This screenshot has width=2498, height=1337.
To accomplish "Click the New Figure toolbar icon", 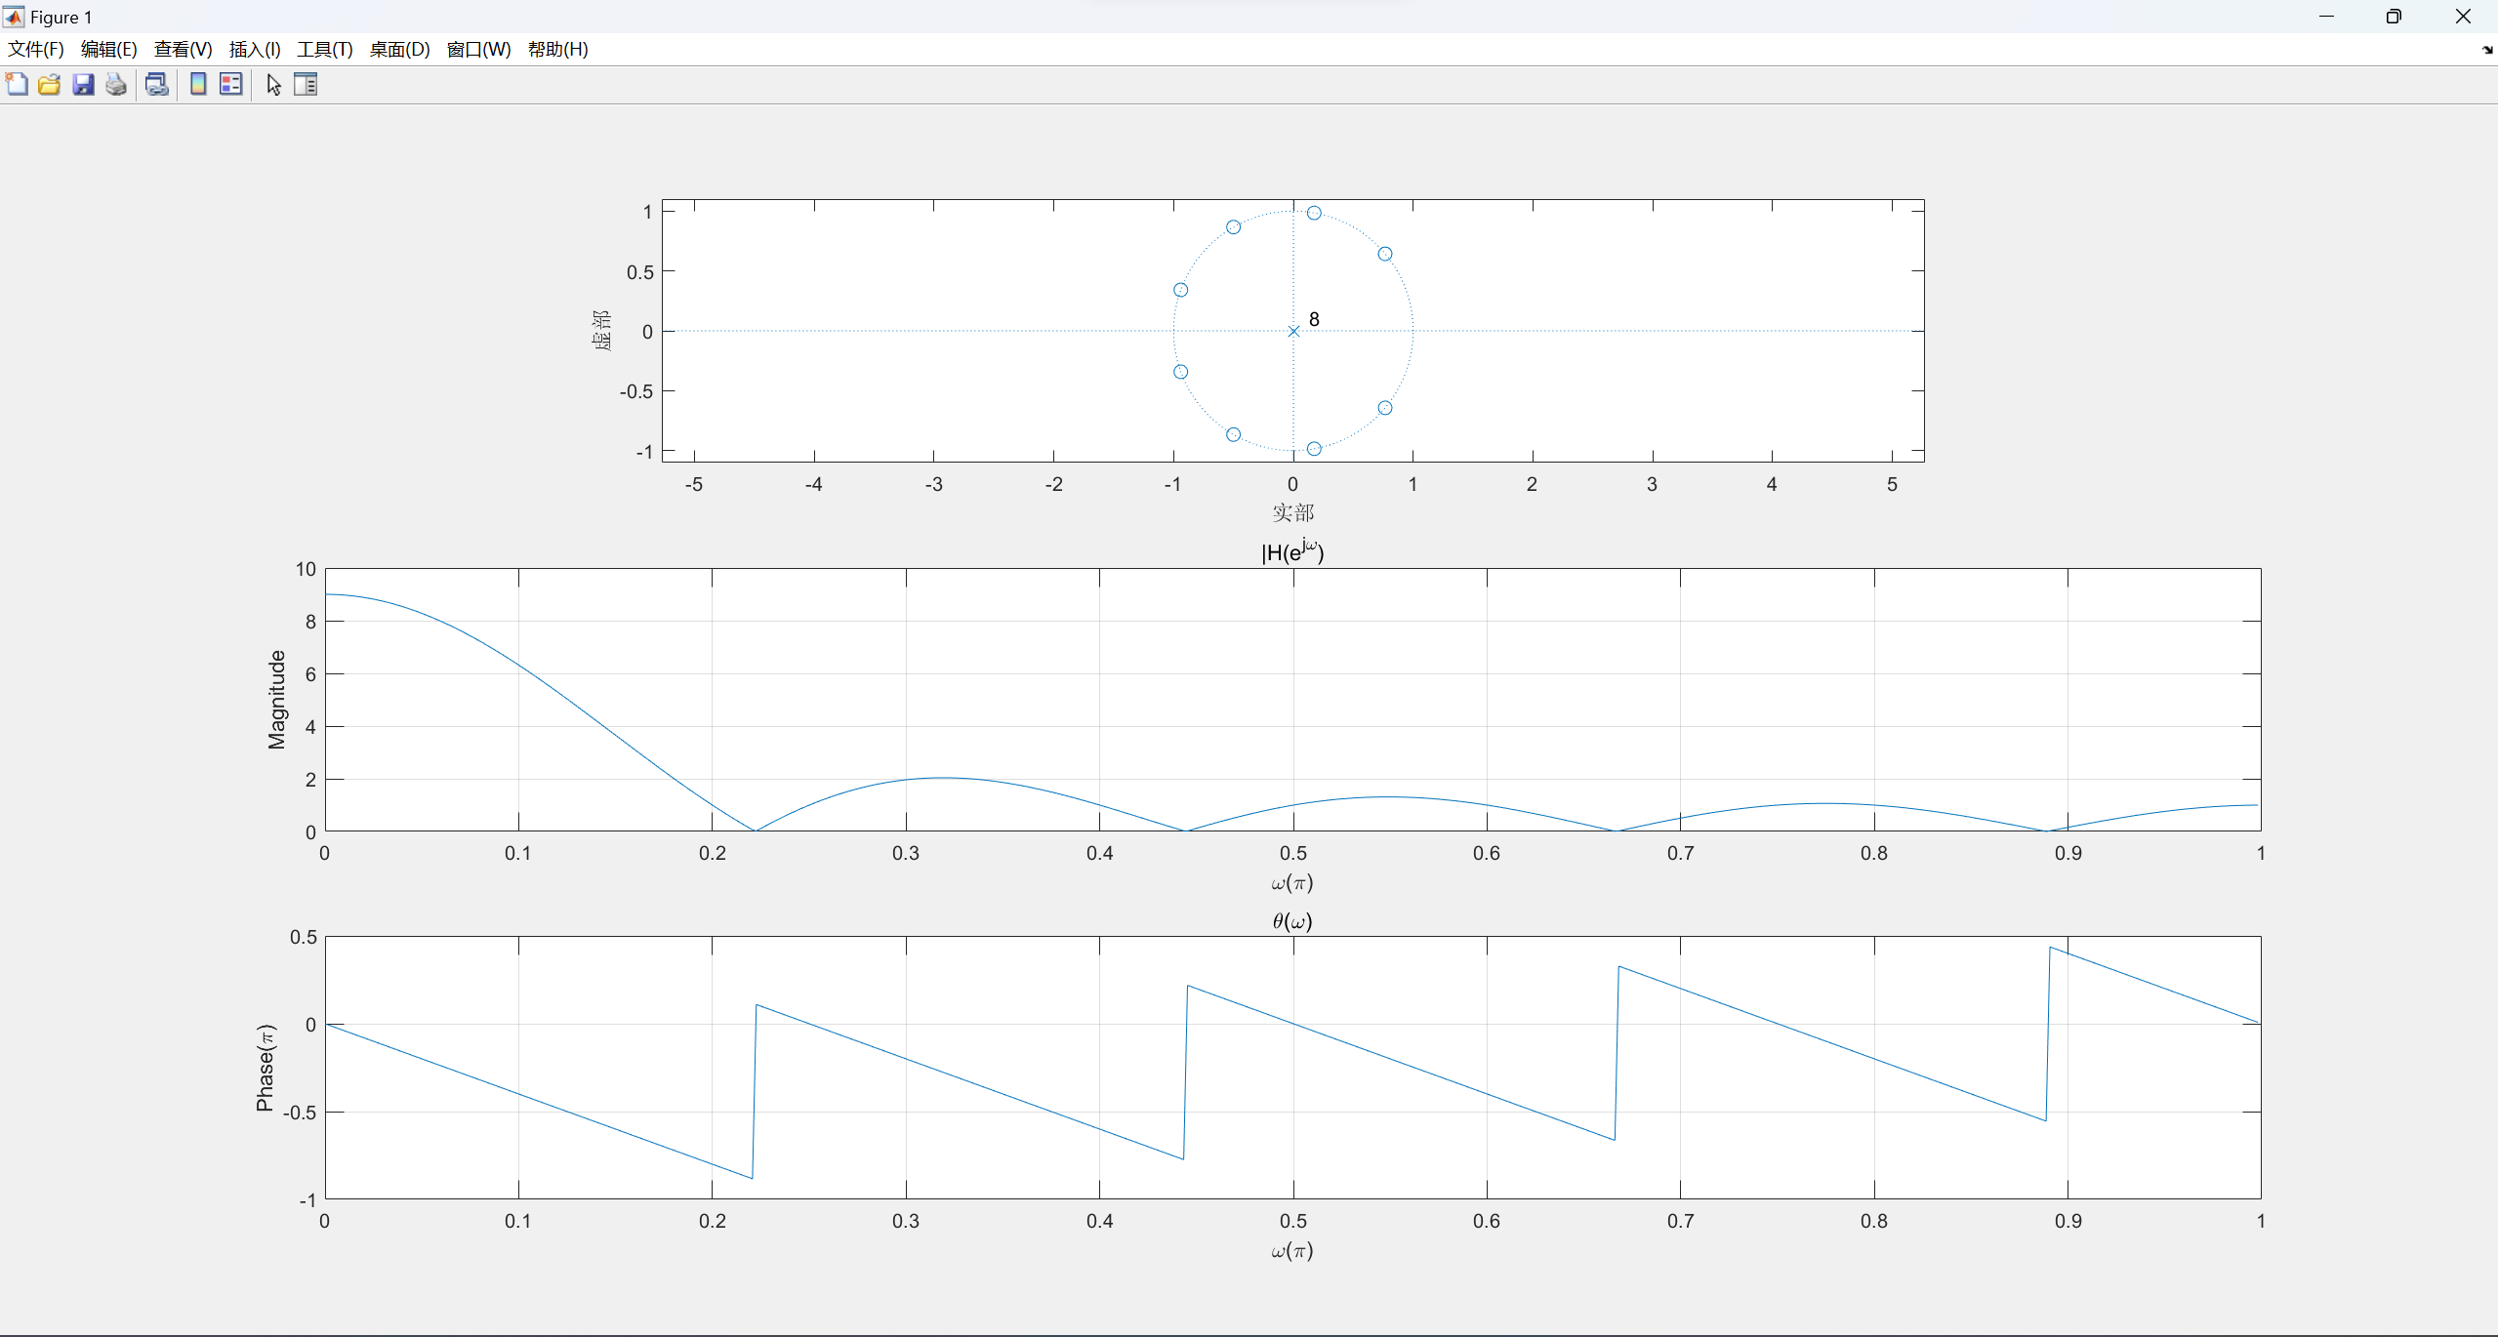I will coord(17,85).
